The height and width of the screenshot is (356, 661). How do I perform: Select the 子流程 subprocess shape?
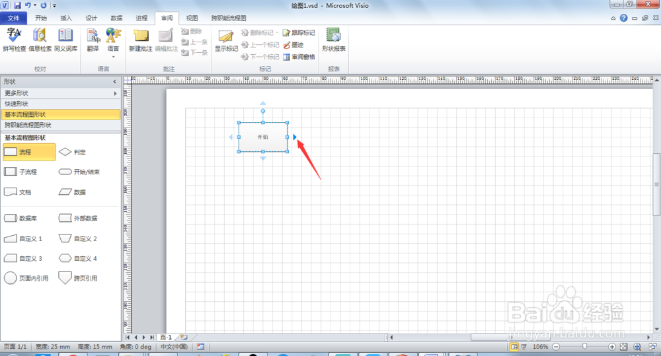click(20, 172)
